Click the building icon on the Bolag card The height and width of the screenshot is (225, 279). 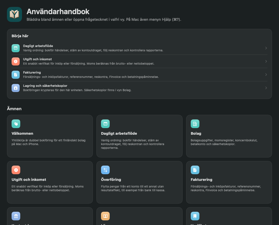[195, 124]
